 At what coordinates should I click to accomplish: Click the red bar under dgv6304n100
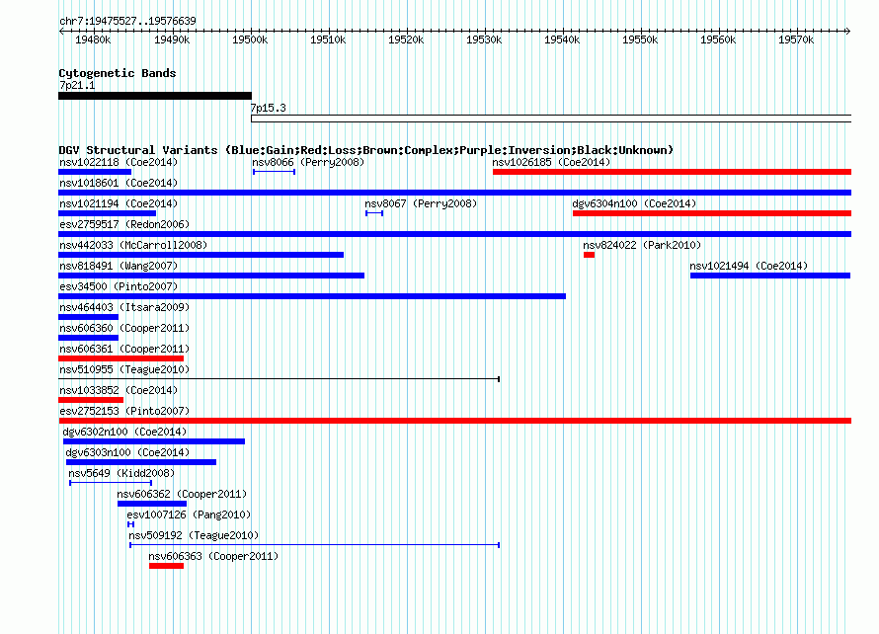(712, 213)
